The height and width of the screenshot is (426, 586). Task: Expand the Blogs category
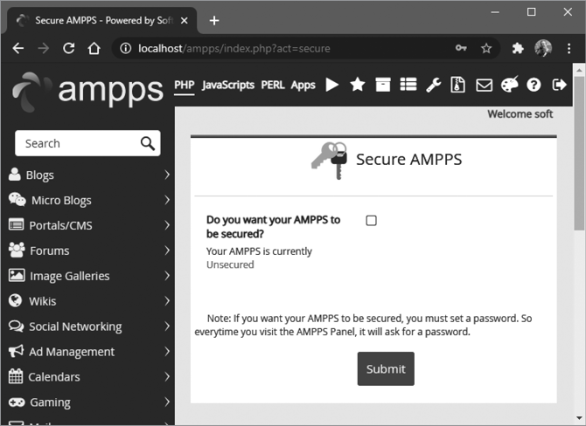tap(87, 175)
